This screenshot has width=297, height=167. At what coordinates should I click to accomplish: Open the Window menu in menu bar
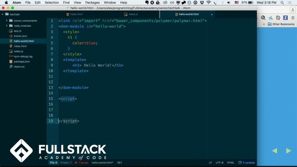click(110, 2)
